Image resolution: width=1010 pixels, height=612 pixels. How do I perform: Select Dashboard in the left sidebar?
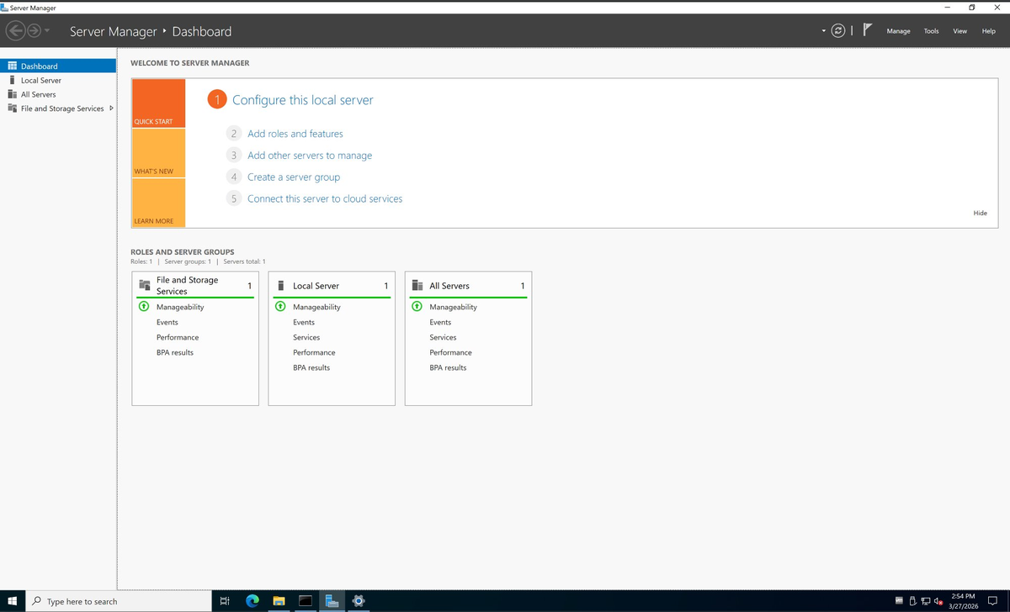[37, 66]
